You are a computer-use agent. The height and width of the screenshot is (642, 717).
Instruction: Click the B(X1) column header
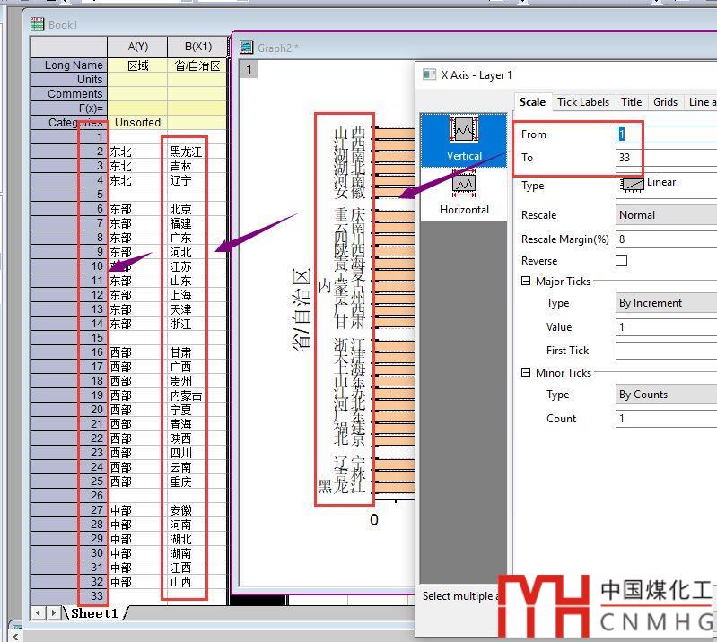[197, 47]
